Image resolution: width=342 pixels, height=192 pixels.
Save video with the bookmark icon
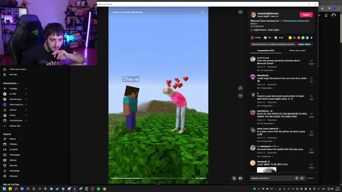coord(275,38)
